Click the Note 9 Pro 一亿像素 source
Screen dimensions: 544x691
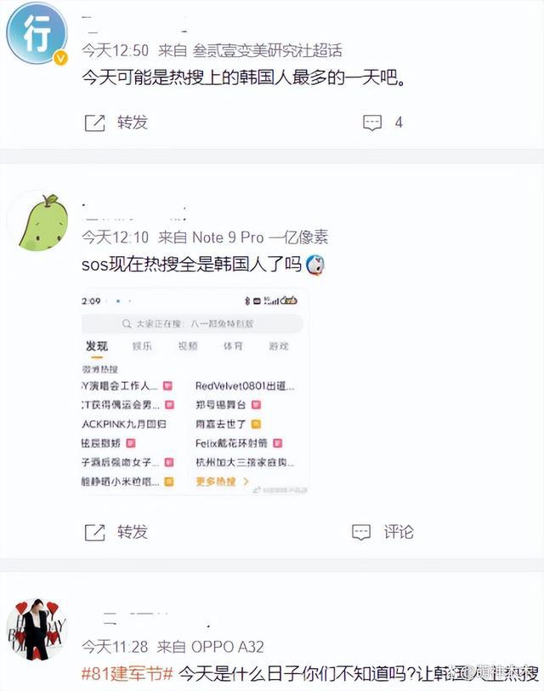[260, 237]
